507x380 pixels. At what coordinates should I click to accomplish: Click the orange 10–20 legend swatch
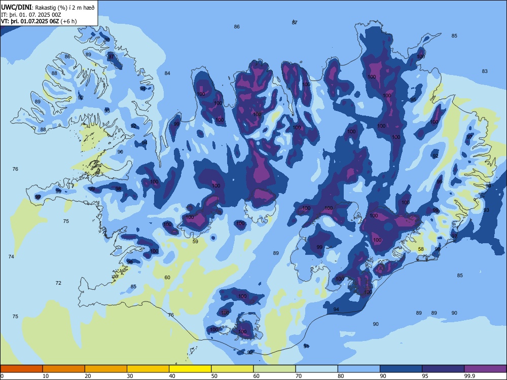(64, 369)
